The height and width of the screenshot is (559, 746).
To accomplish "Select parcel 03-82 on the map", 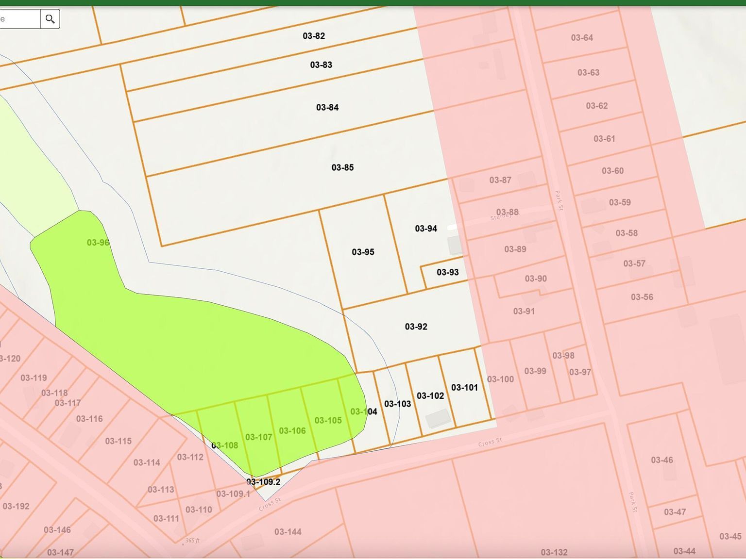I will tap(314, 35).
